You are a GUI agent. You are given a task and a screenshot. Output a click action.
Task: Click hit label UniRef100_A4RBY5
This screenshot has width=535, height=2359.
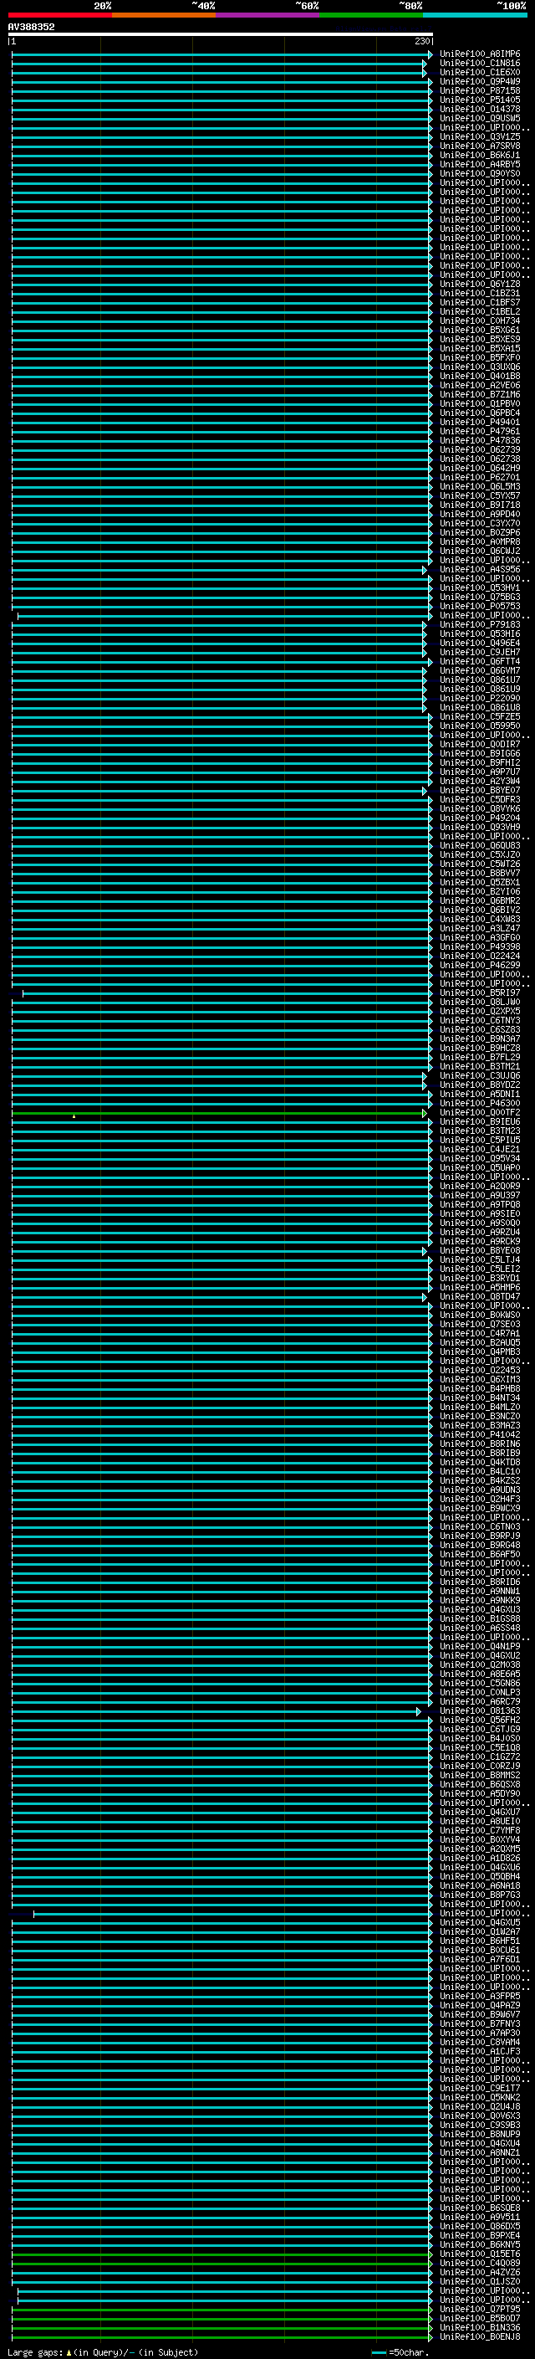click(480, 165)
